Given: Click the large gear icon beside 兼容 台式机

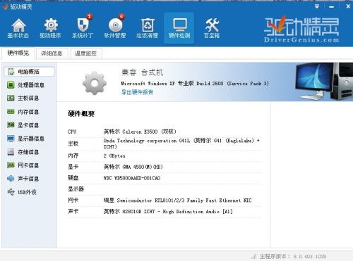Looking at the screenshot, I should pyautogui.click(x=95, y=83).
